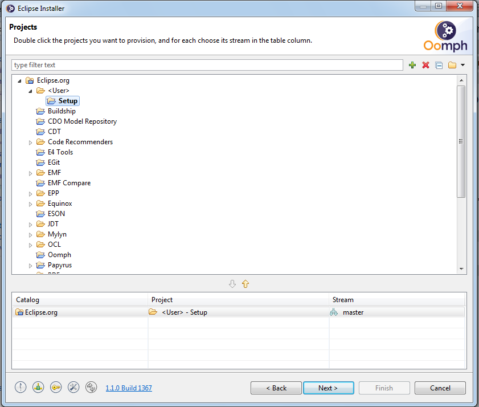The width and height of the screenshot is (479, 407).
Task: Click the Next > button
Action: click(329, 388)
